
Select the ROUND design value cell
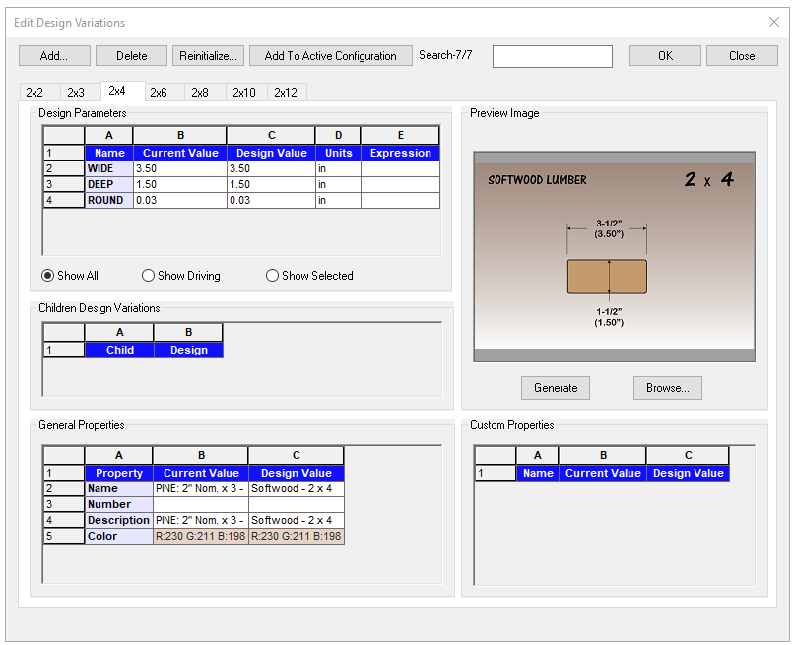click(x=270, y=201)
